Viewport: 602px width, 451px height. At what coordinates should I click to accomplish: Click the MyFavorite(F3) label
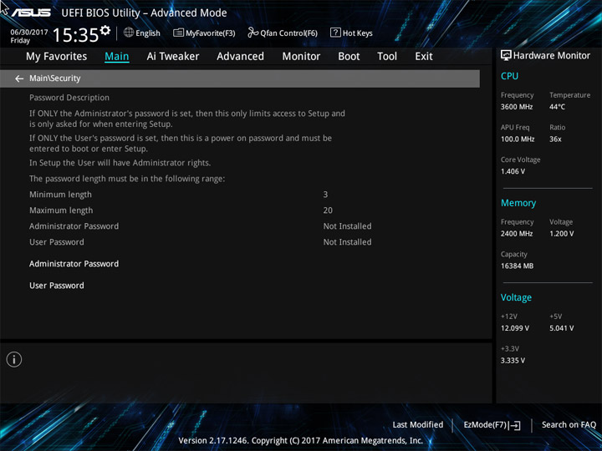[x=211, y=33]
